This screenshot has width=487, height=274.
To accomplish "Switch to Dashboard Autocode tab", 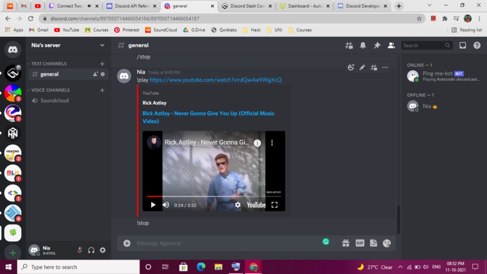I will pyautogui.click(x=305, y=6).
